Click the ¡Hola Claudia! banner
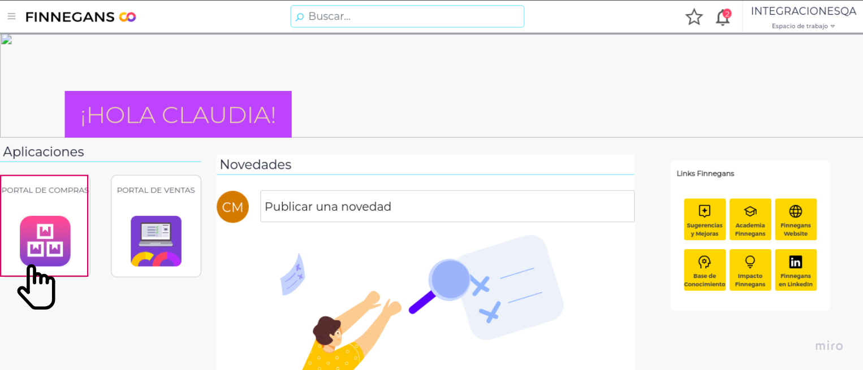The width and height of the screenshot is (863, 370). [x=178, y=114]
